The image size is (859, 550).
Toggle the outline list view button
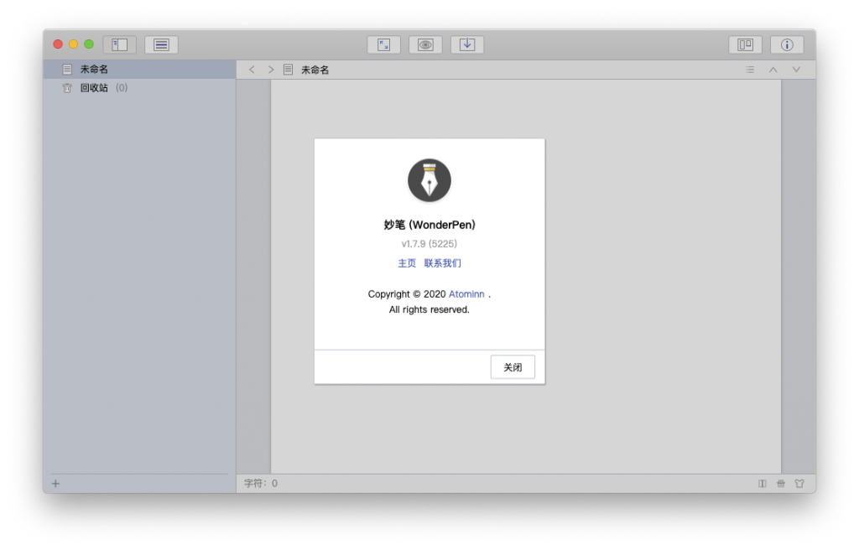(161, 44)
